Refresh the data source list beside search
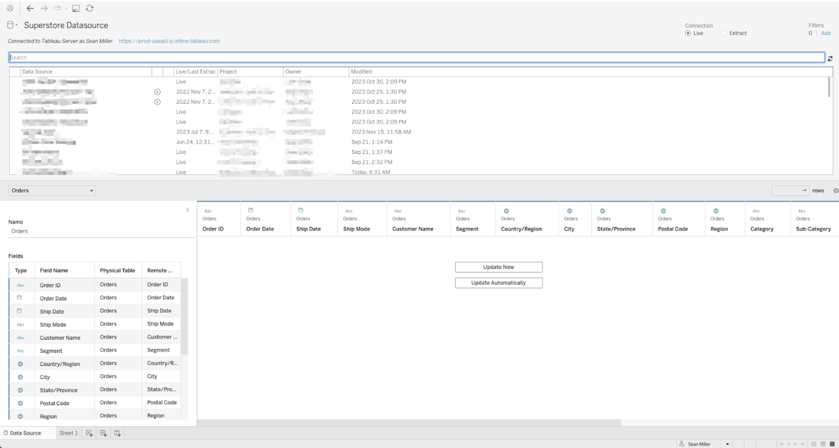The height and width of the screenshot is (448, 839). pyautogui.click(x=830, y=58)
